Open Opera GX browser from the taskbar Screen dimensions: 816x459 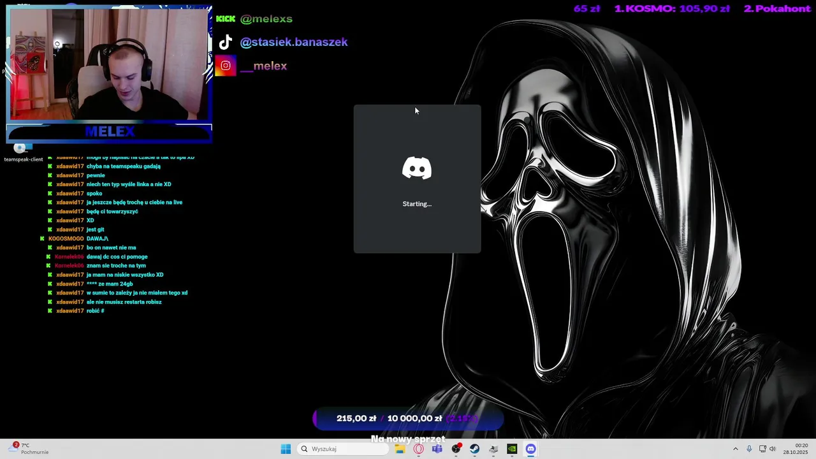418,449
